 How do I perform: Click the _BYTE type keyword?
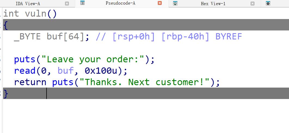tap(27, 36)
